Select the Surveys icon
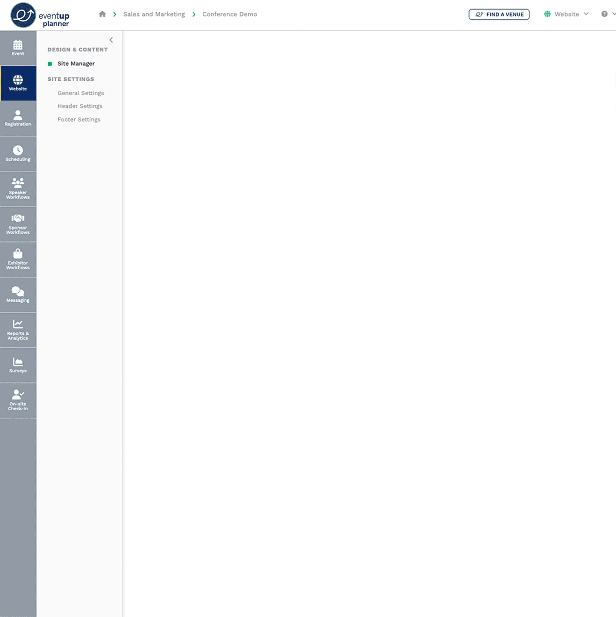The width and height of the screenshot is (616, 617). pos(18,365)
